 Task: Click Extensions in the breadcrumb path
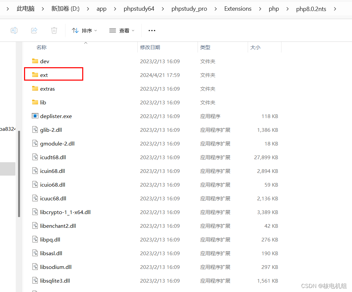pos(238,9)
